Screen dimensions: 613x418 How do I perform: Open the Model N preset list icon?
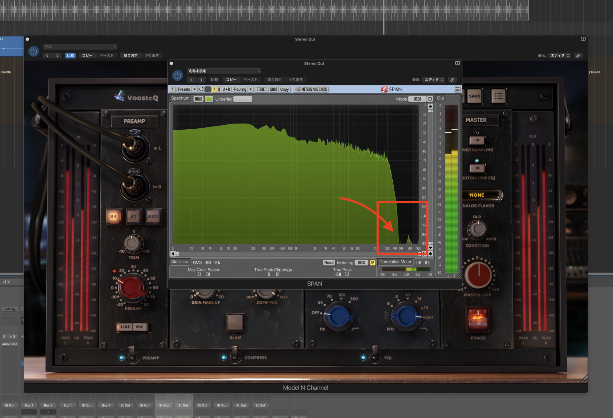(x=498, y=96)
